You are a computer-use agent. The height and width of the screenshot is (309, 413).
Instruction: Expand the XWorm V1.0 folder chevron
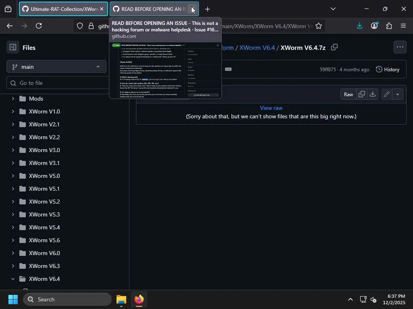click(13, 111)
